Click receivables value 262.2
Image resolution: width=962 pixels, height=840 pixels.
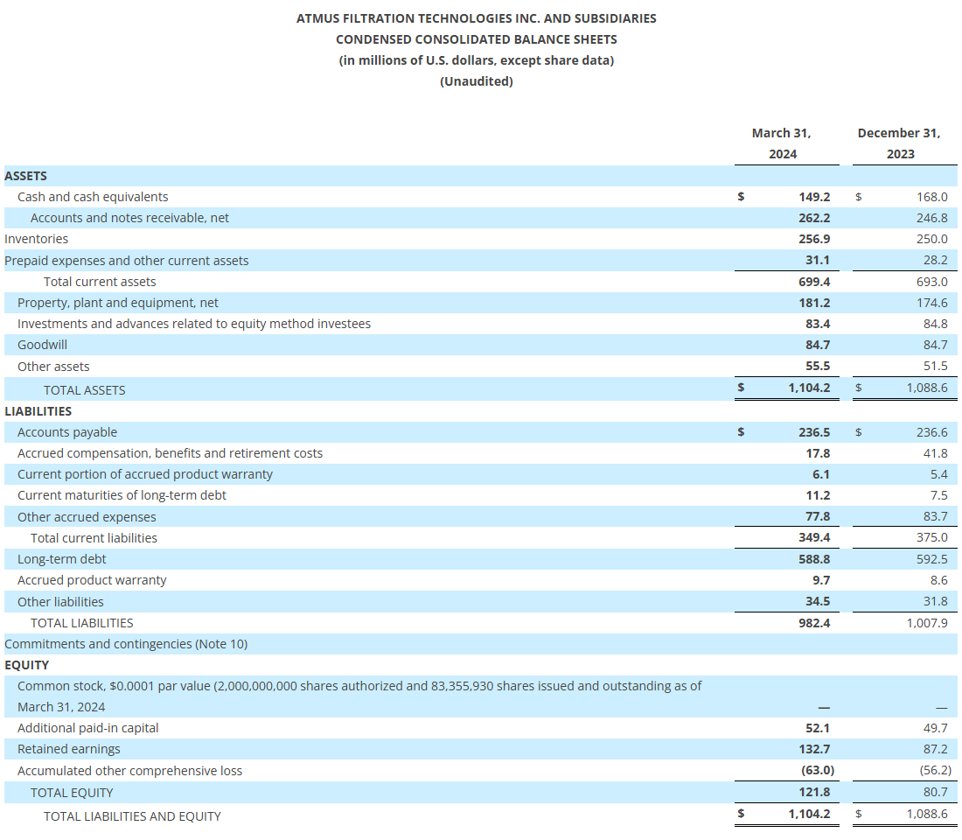pos(814,218)
